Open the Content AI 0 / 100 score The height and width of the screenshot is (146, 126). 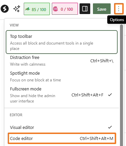[65, 9]
